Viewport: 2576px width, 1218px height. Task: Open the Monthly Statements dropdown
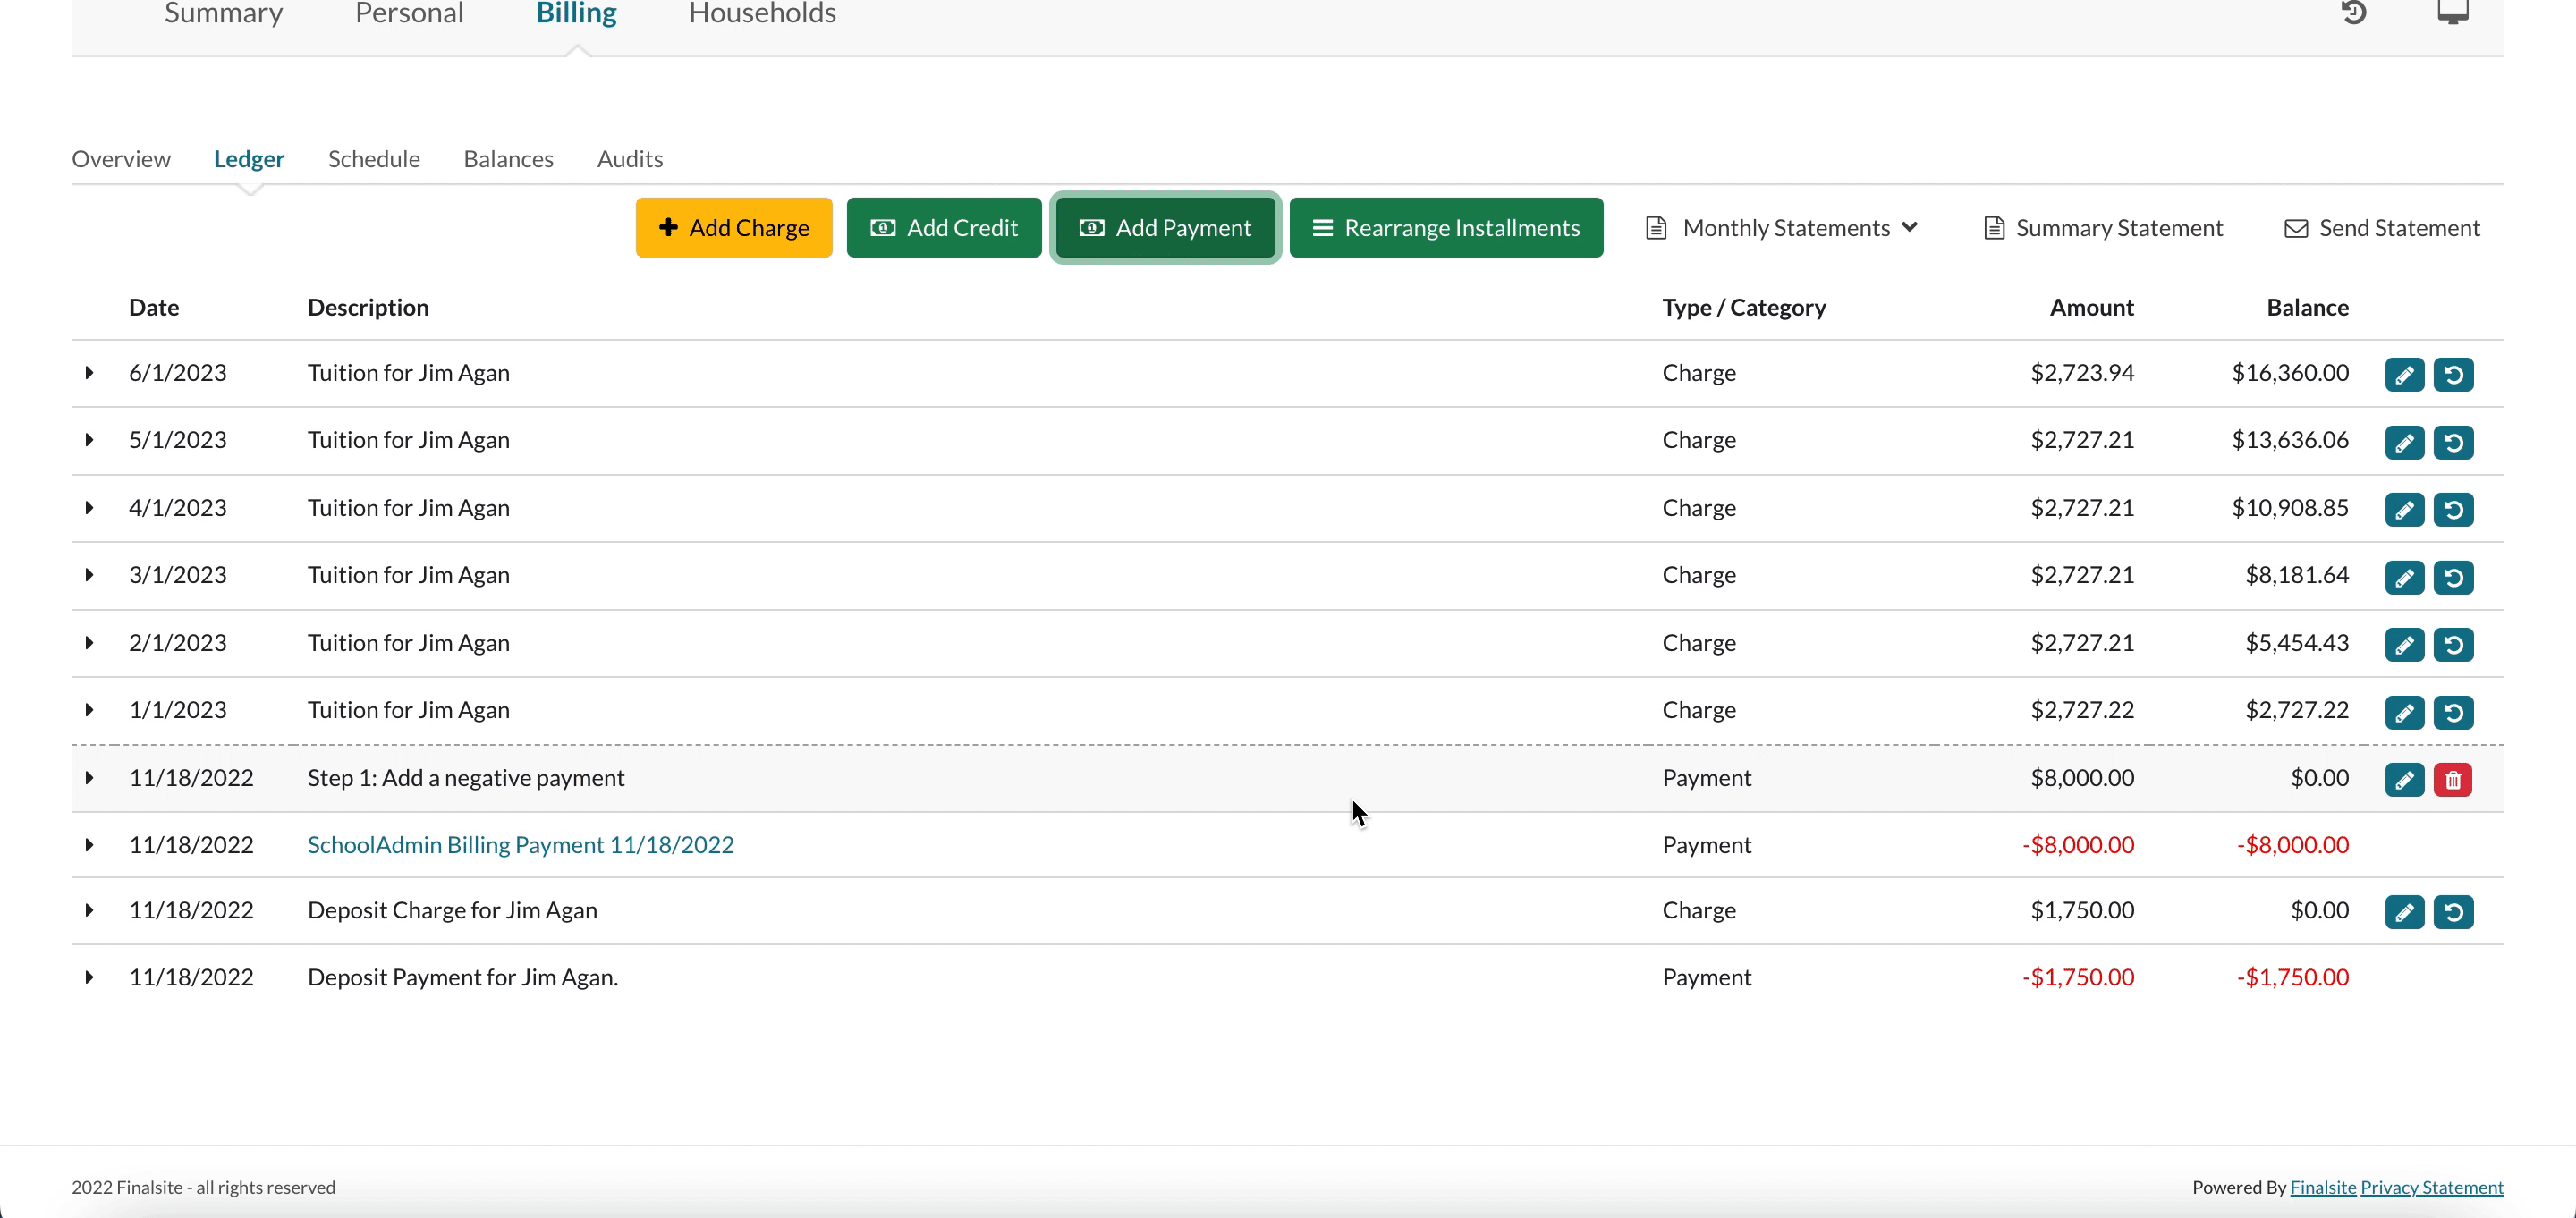point(1783,228)
